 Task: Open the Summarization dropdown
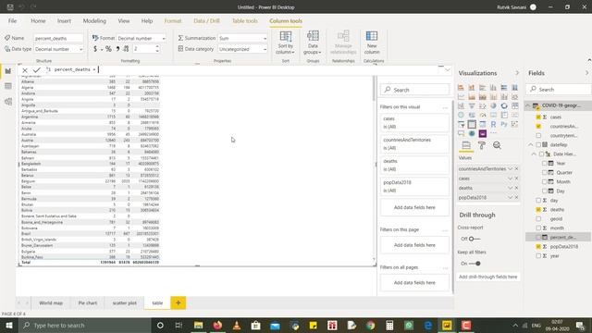coord(242,38)
